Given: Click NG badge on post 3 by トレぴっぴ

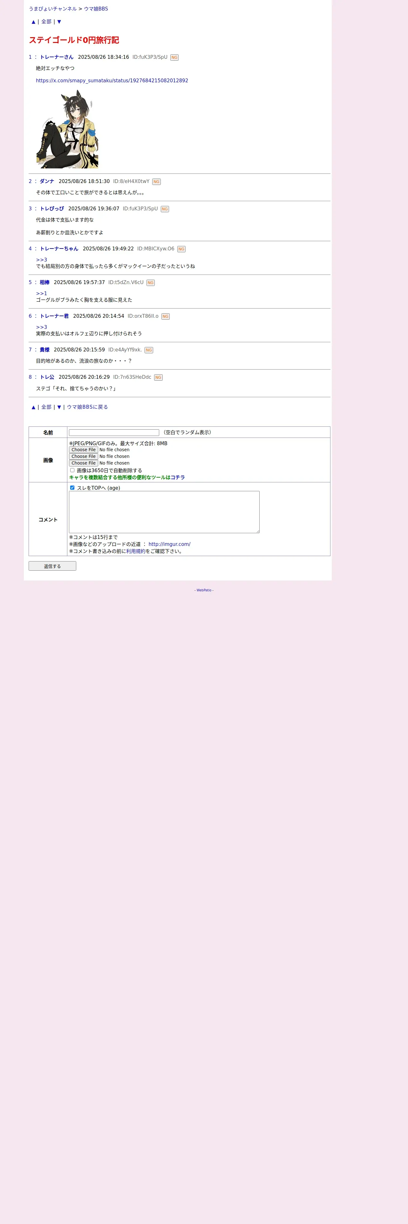Looking at the screenshot, I should coord(165,209).
